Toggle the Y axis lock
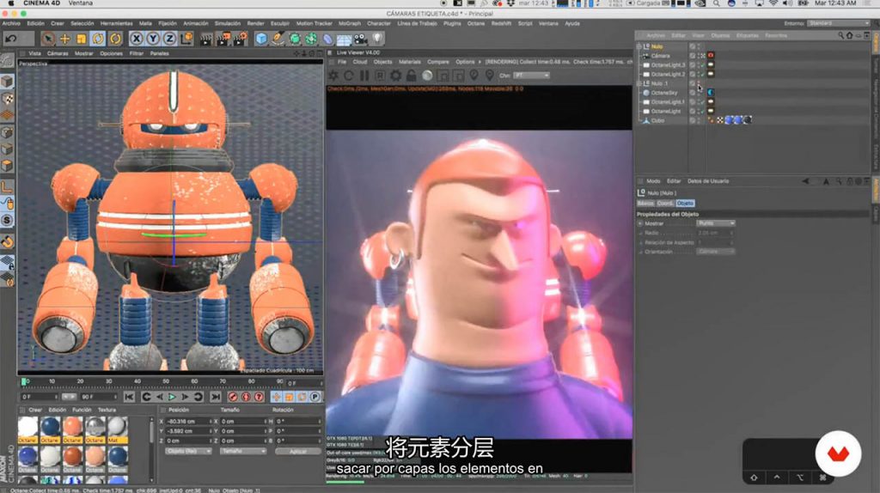 (x=153, y=39)
